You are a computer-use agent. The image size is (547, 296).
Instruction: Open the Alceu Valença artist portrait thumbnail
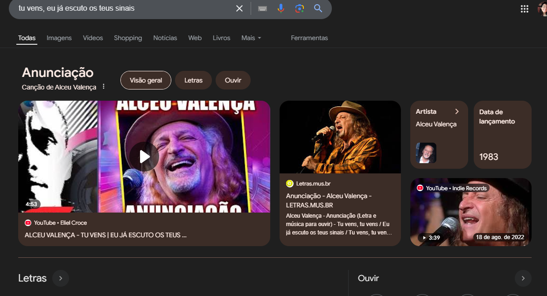426,153
